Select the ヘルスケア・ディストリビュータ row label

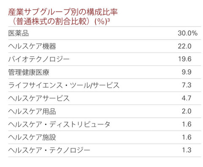(x=59, y=124)
